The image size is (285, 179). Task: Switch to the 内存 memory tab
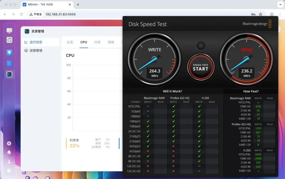point(97,42)
